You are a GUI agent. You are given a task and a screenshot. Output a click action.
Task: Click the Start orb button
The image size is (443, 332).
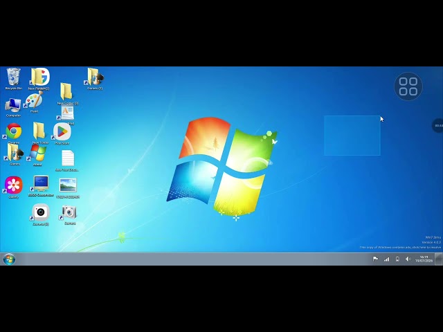pos(9,259)
